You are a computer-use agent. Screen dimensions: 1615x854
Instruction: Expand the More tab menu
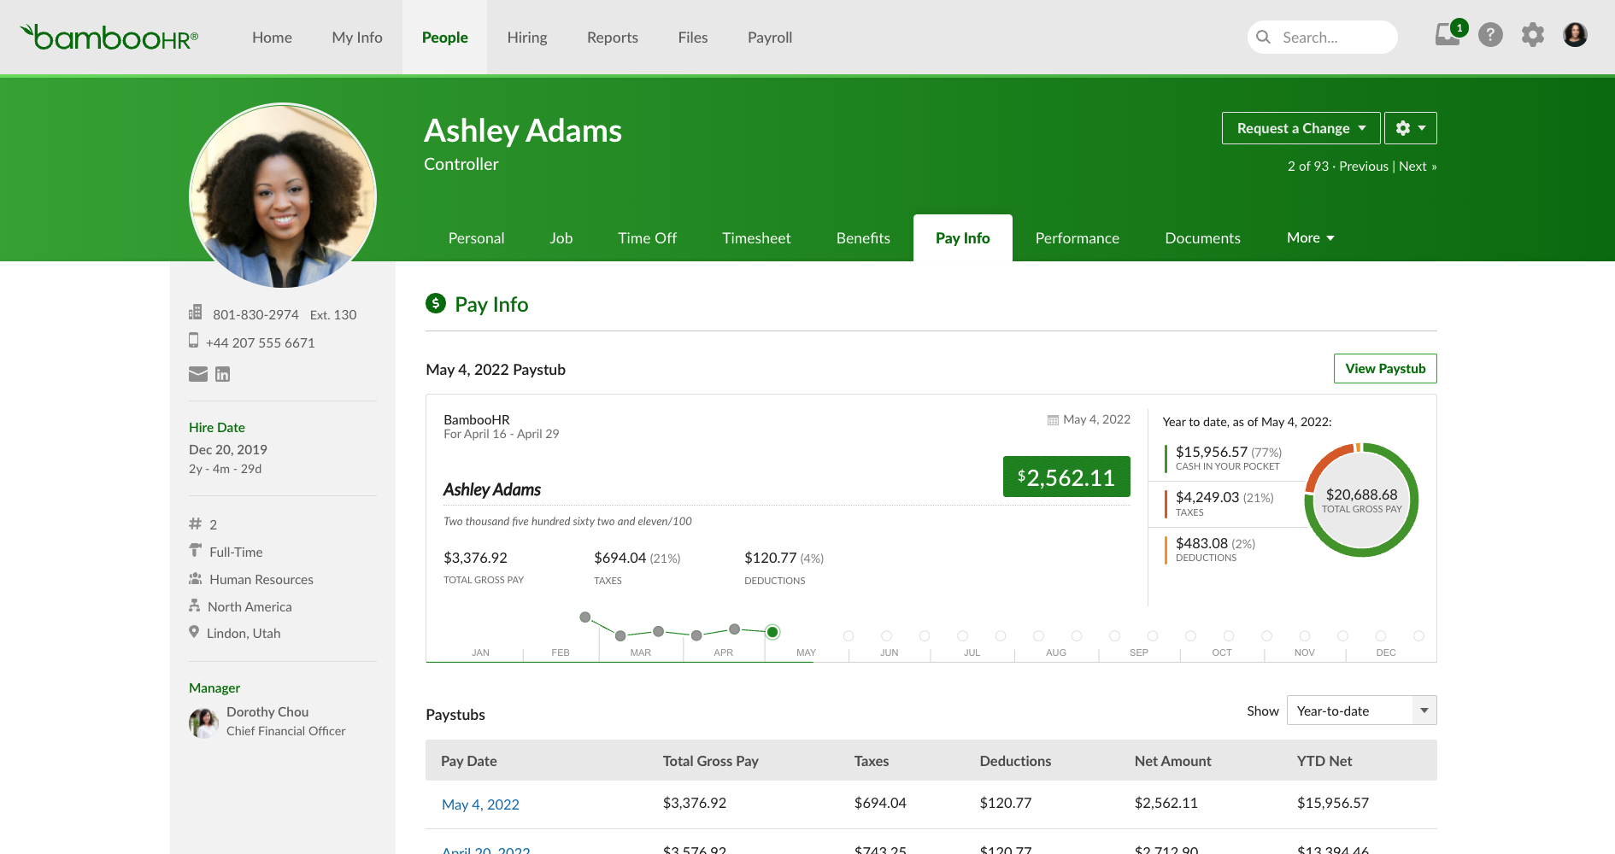[1311, 237]
